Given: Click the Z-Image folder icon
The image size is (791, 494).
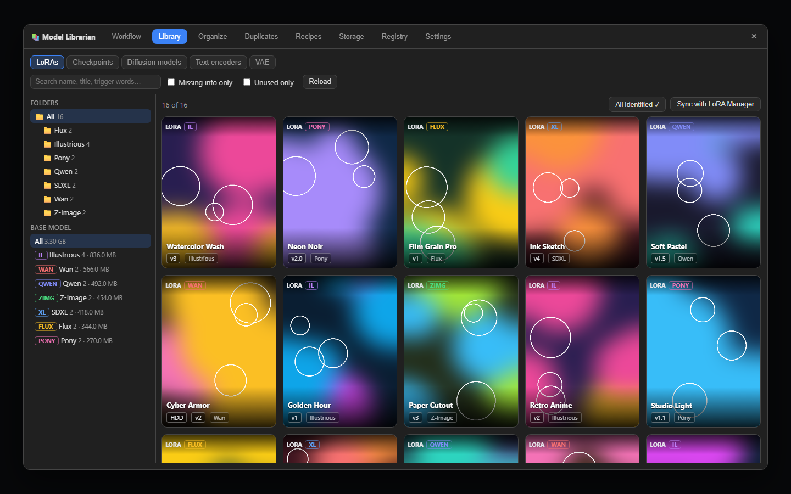Looking at the screenshot, I should (x=47, y=213).
